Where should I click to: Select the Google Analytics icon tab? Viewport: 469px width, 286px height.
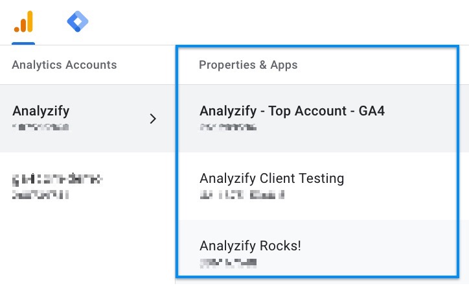pos(23,21)
